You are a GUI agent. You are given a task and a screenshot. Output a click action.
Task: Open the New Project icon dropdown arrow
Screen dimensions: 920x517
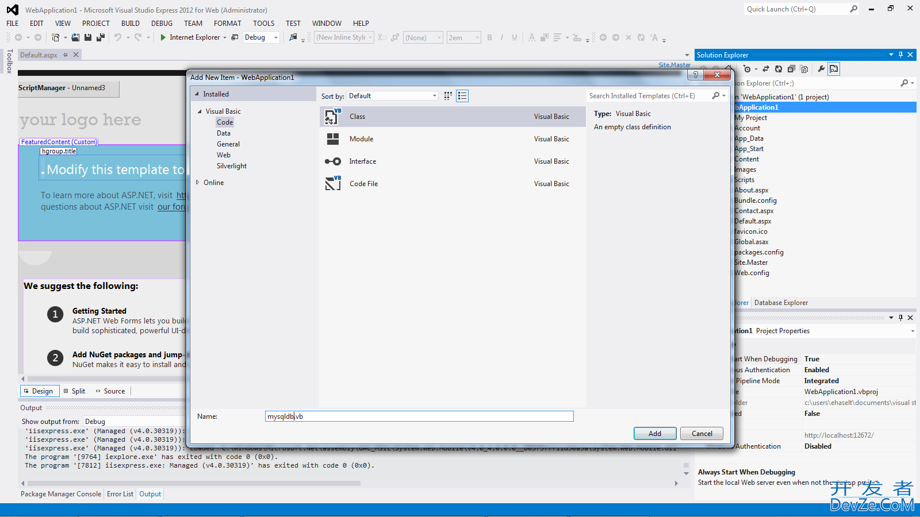65,37
